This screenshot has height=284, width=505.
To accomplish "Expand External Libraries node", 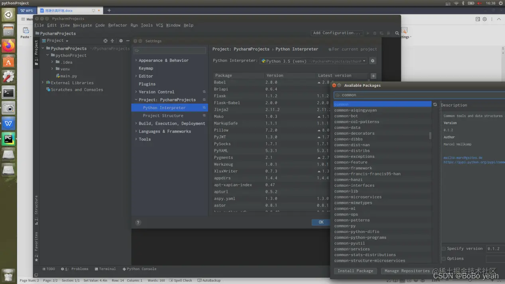I will (x=43, y=82).
